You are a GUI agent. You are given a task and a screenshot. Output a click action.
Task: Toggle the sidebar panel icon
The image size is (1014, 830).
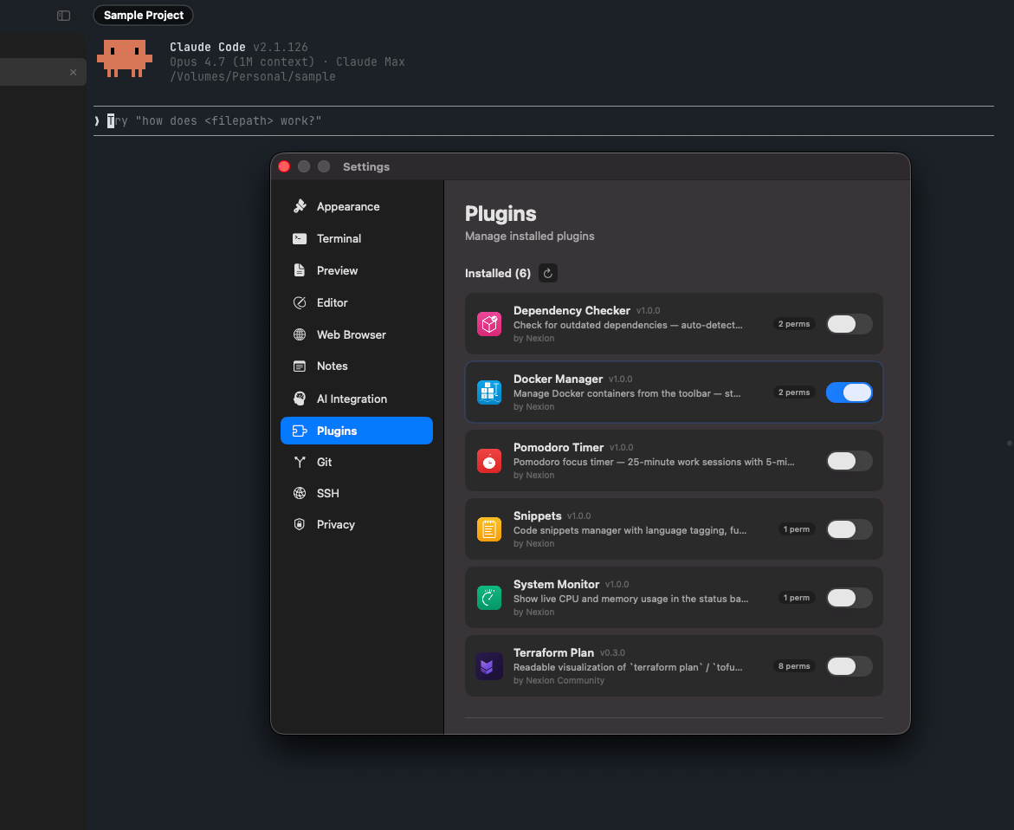click(x=63, y=16)
